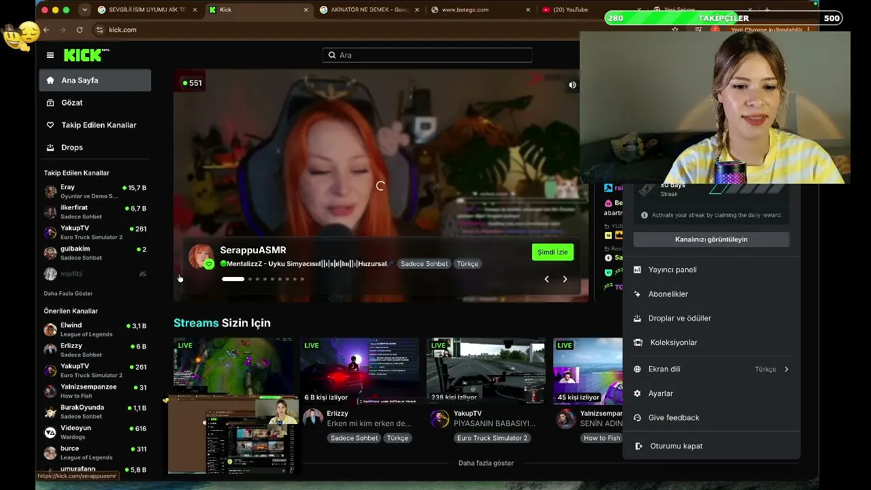Click the Ara search field
Image resolution: width=871 pixels, height=490 pixels.
[x=427, y=55]
